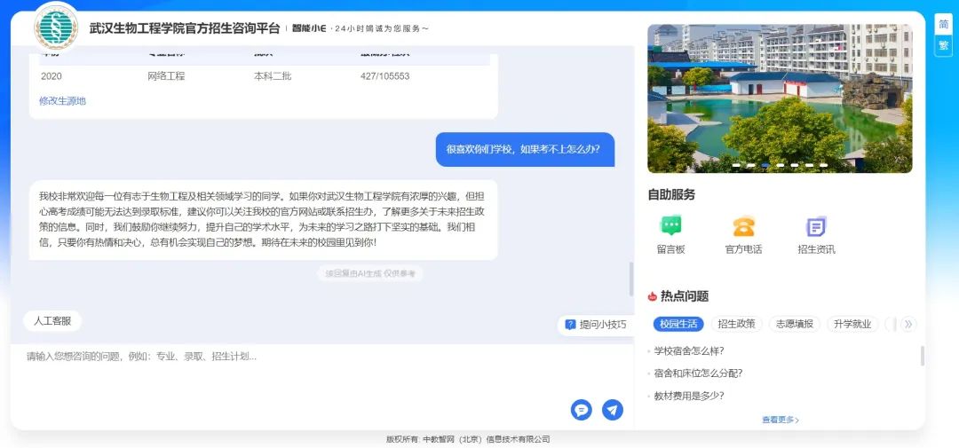
Task: Select the 校园生活 tab
Action: pyautogui.click(x=678, y=325)
